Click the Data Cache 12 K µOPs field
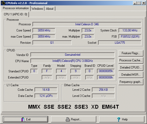147x124 pixels. click(46, 96)
